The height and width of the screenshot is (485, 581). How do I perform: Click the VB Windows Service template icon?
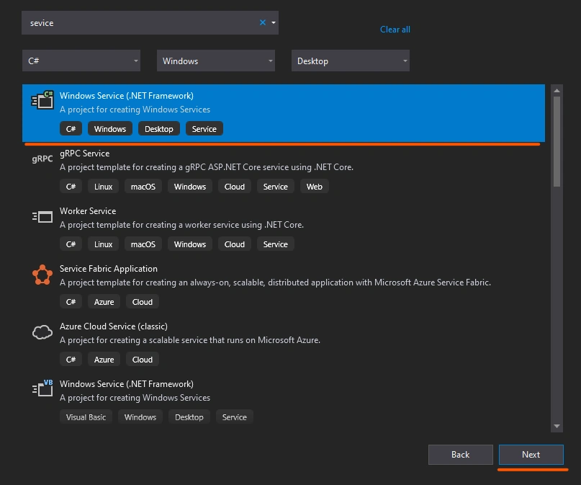pos(42,388)
